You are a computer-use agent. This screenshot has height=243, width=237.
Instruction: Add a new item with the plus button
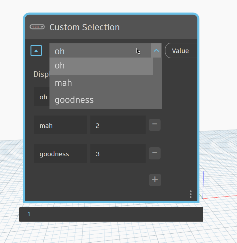coord(155,180)
